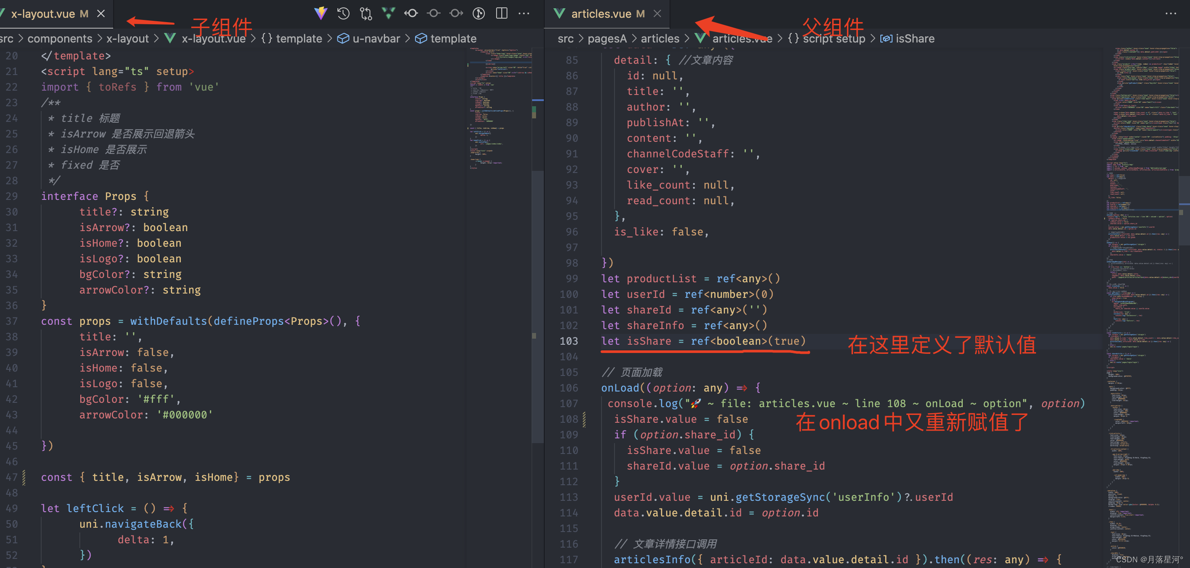Viewport: 1190px width, 568px height.
Task: Open the git graph circle icon
Action: (x=479, y=13)
